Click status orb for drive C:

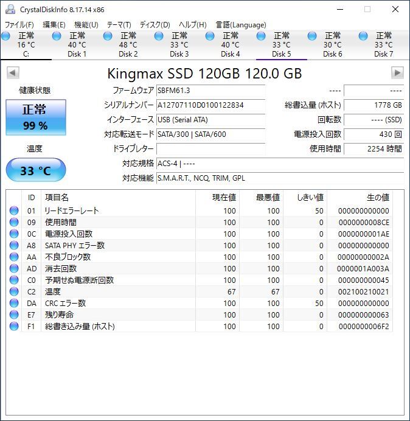pyautogui.click(x=5, y=36)
